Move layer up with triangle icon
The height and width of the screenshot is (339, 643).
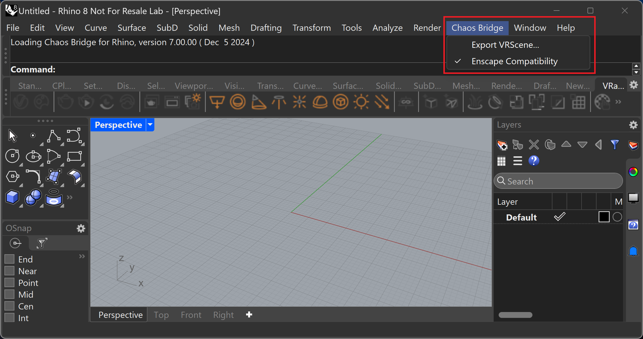click(566, 144)
